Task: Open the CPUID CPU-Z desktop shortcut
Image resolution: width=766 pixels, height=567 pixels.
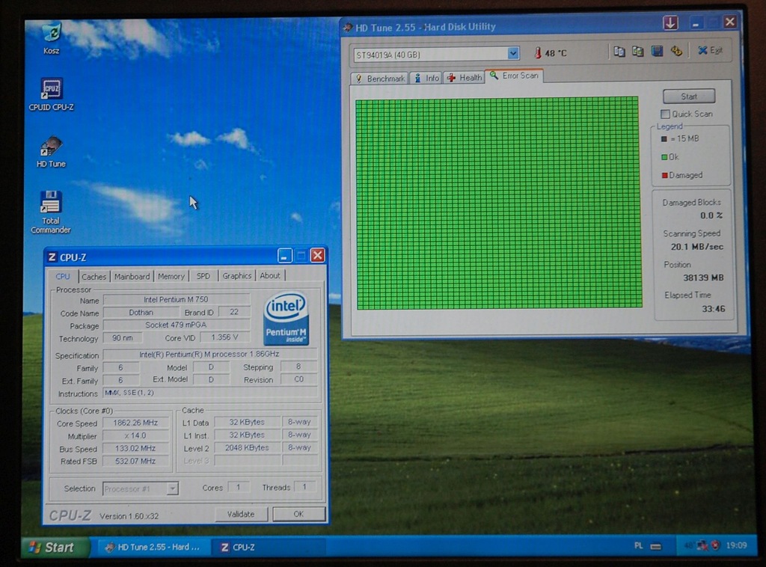Action: point(52,95)
